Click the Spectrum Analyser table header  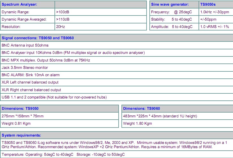click(x=19, y=5)
